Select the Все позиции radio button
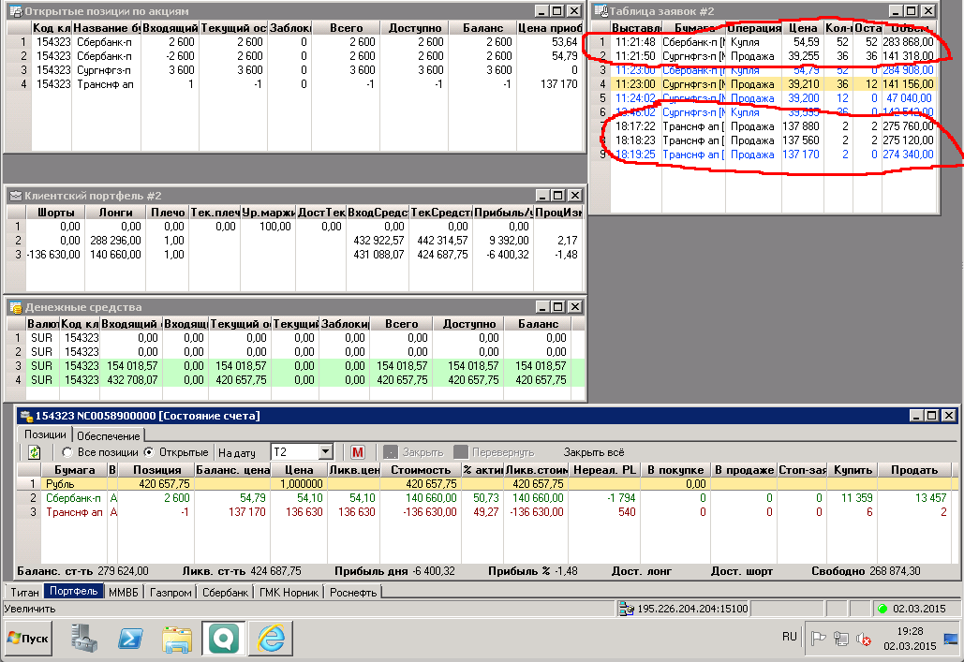964x662 pixels. tap(67, 452)
